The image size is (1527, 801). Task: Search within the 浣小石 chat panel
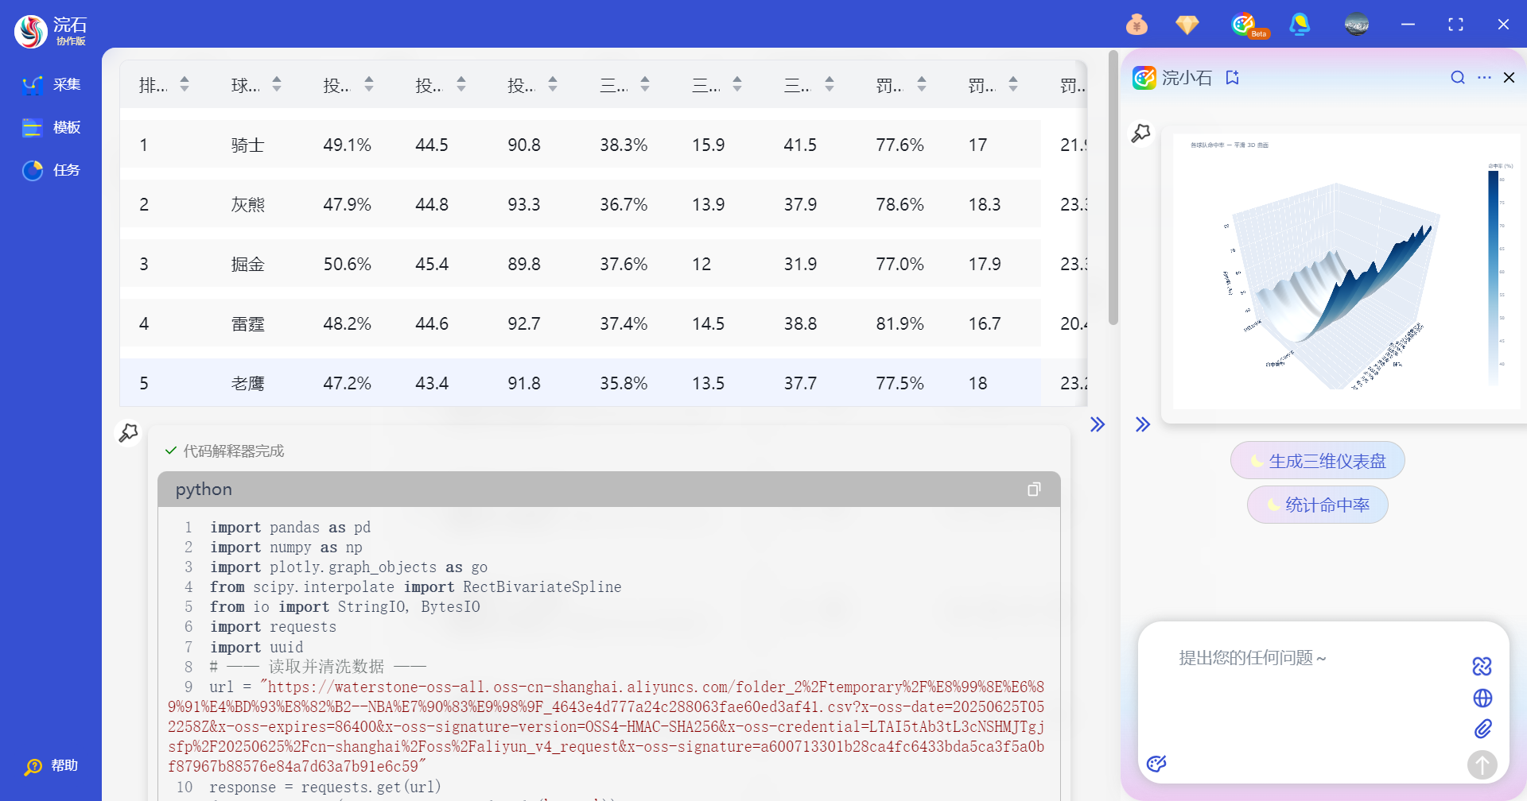coord(1457,78)
